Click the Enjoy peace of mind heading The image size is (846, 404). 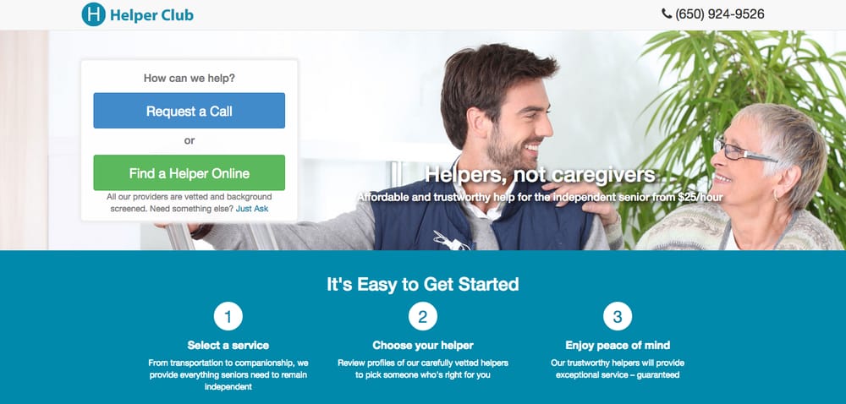point(618,346)
